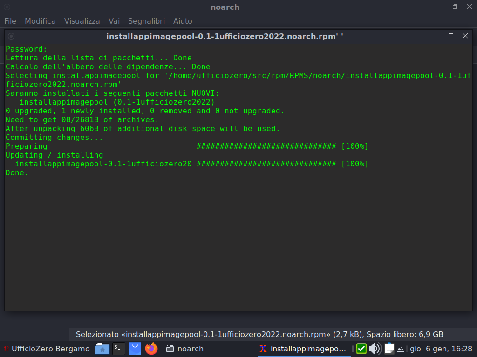Open the Modifica menu
Image resolution: width=477 pixels, height=357 pixels.
click(x=40, y=21)
